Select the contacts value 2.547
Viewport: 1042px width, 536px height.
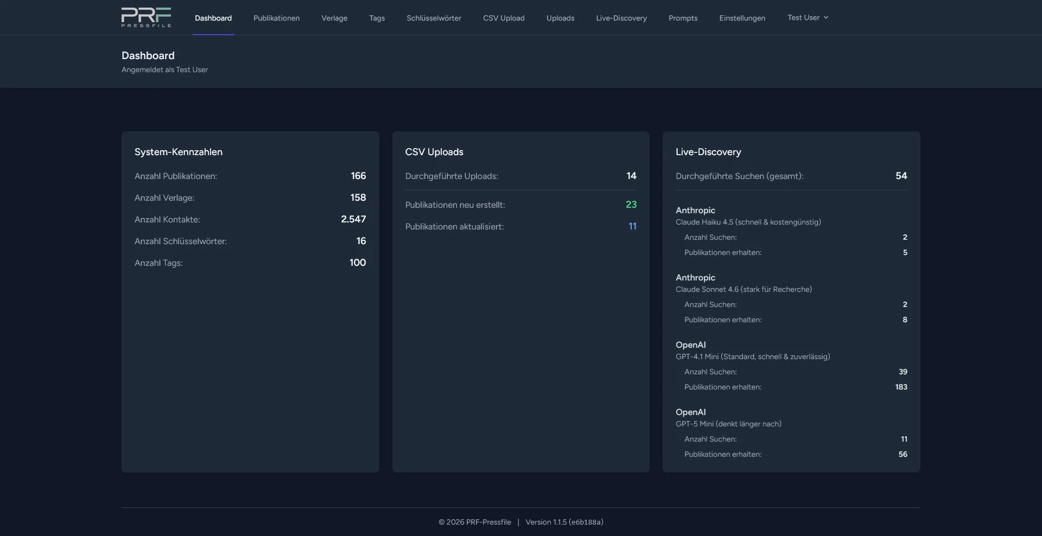click(353, 219)
